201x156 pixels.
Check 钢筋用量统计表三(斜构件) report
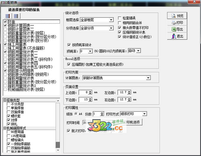tap(5, 59)
